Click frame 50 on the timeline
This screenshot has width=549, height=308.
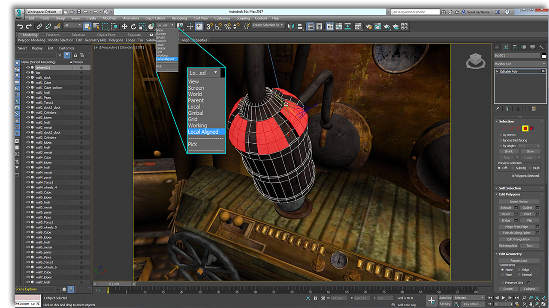[x=292, y=291]
